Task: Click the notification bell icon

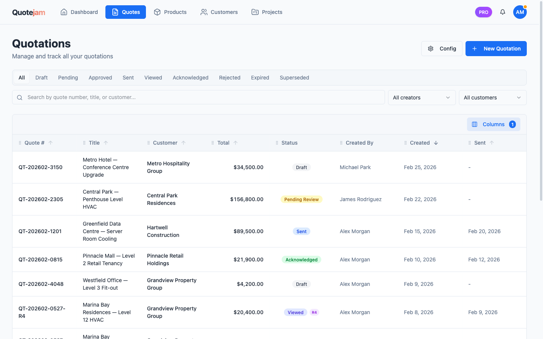Action: point(502,12)
